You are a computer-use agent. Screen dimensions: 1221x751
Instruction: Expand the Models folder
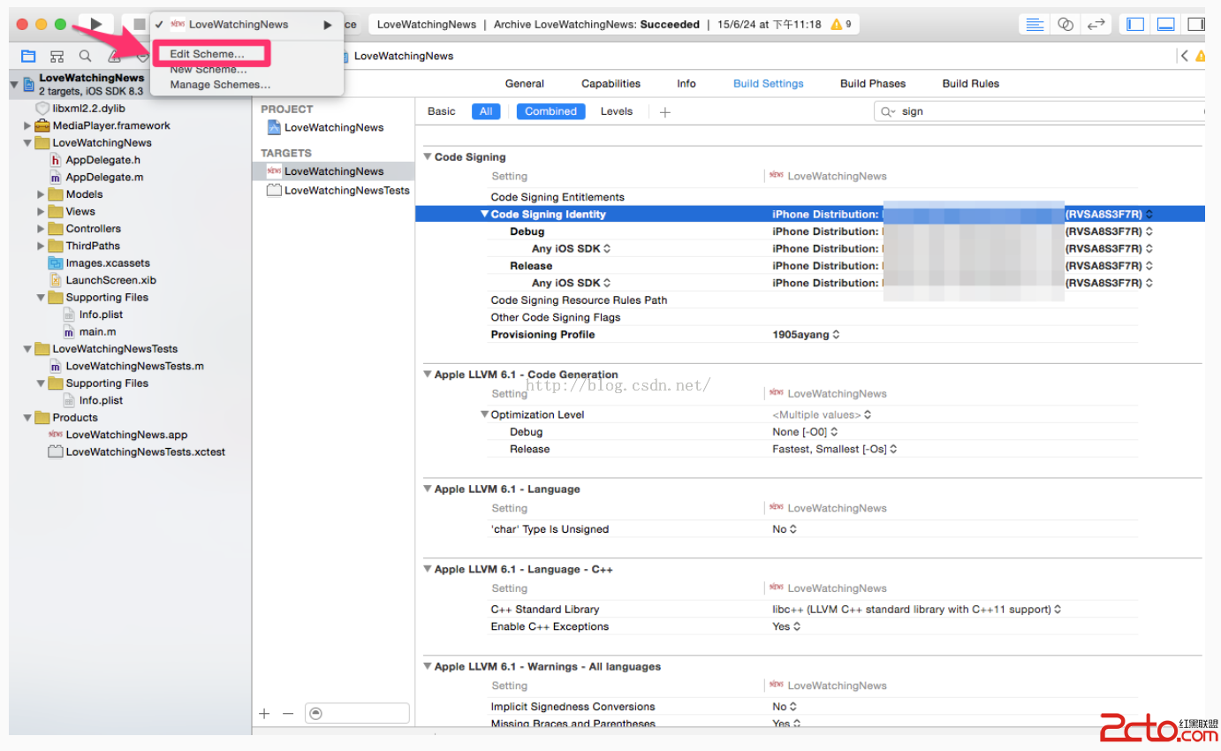point(41,194)
